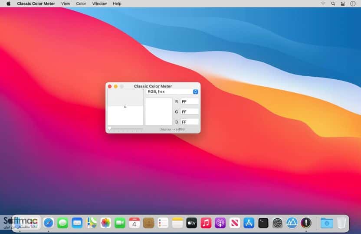The height and width of the screenshot is (234, 361).
Task: Open the Window menu
Action: (99, 3)
